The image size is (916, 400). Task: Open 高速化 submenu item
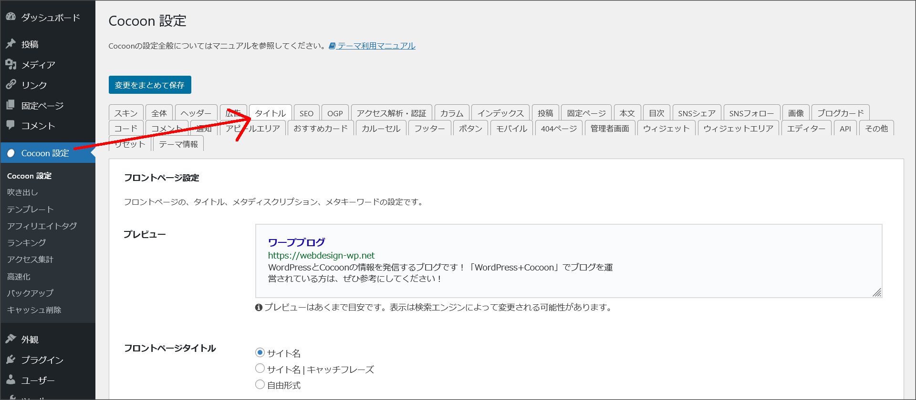(x=19, y=276)
